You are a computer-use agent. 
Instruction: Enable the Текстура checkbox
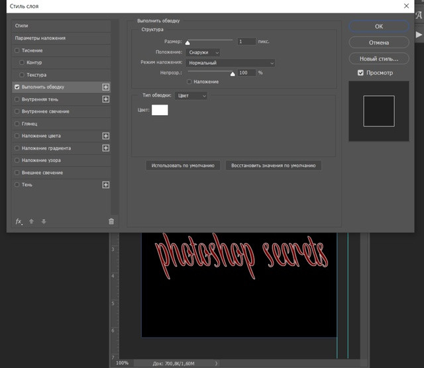tap(22, 75)
